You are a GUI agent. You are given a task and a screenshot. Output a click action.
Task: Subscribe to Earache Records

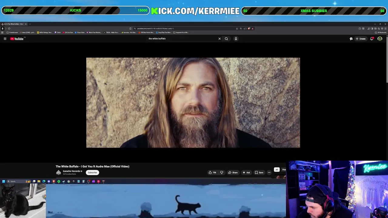92,173
